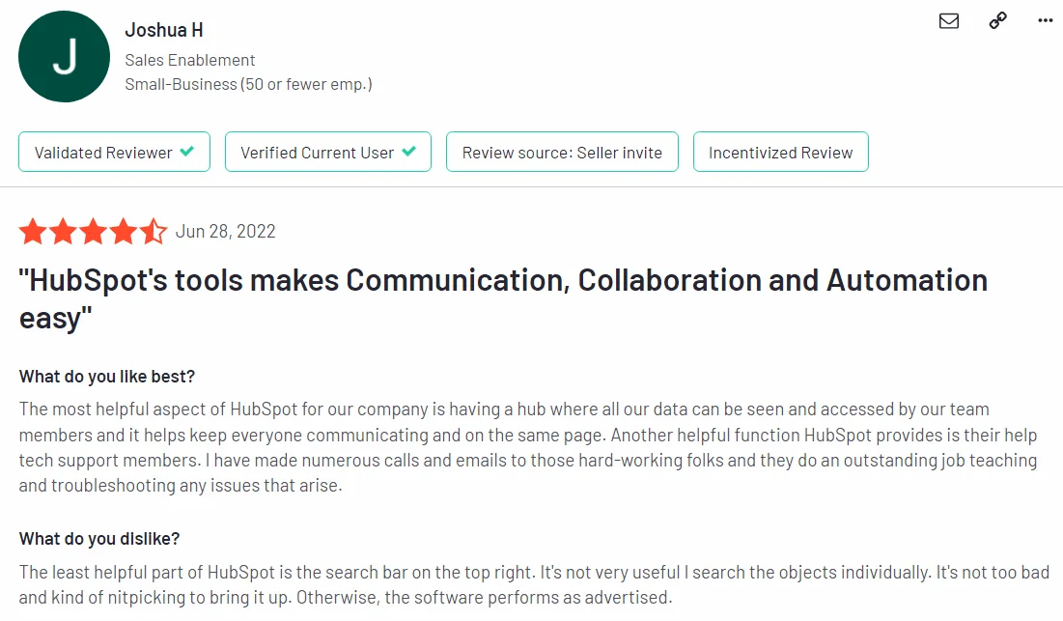
Task: Click the review date Jun 28, 2022
Action: click(224, 231)
